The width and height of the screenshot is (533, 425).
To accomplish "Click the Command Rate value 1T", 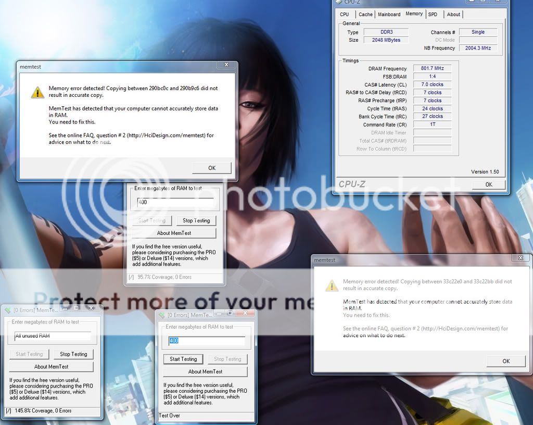I will coord(433,124).
